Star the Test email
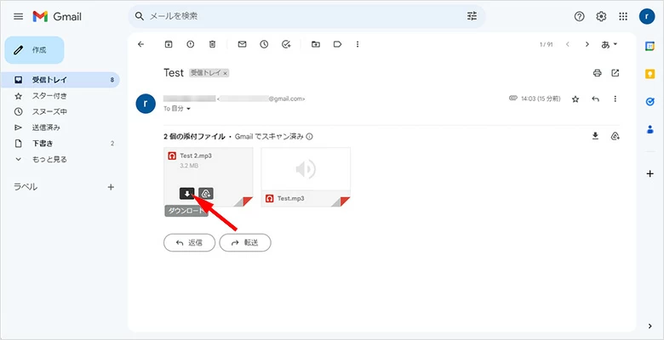The image size is (664, 340). (x=575, y=99)
